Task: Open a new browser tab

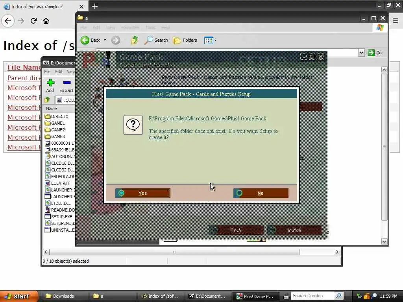Action: point(95,6)
